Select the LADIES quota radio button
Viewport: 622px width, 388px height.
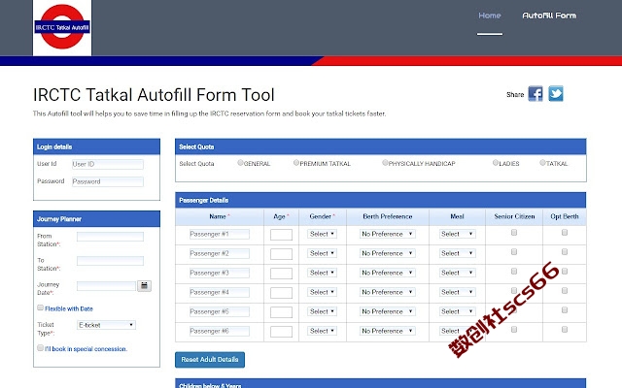coord(495,162)
